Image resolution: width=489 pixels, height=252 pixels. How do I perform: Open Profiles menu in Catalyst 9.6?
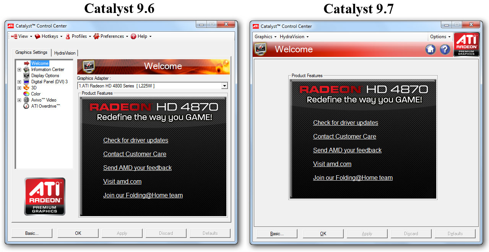(78, 36)
